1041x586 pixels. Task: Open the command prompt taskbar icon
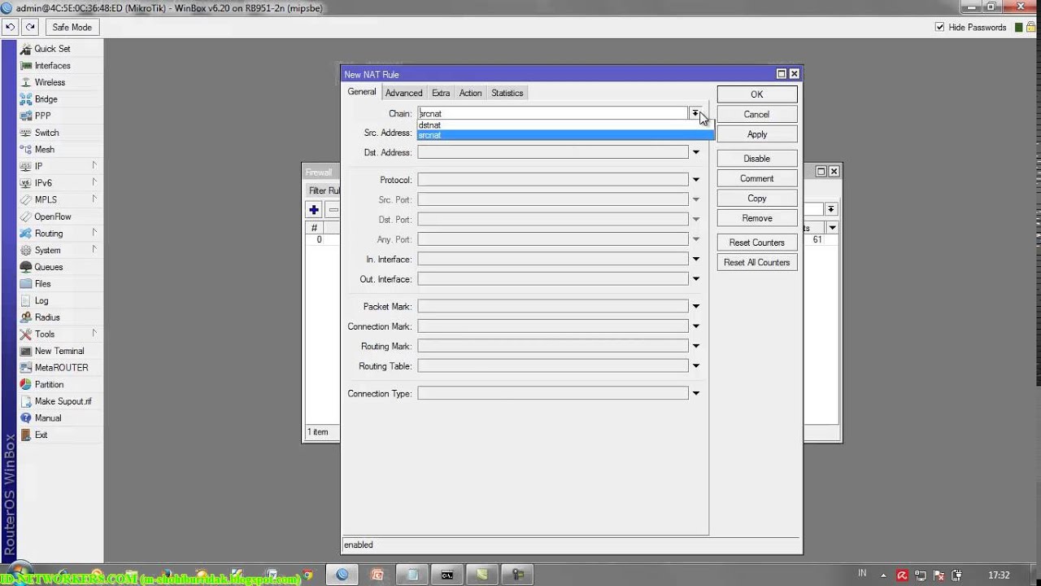click(447, 575)
